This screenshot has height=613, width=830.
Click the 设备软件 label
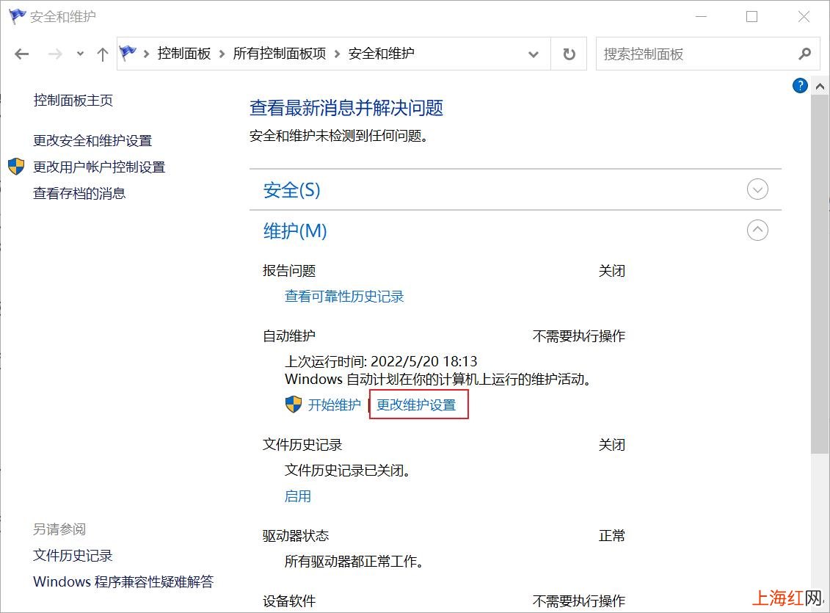tap(289, 601)
